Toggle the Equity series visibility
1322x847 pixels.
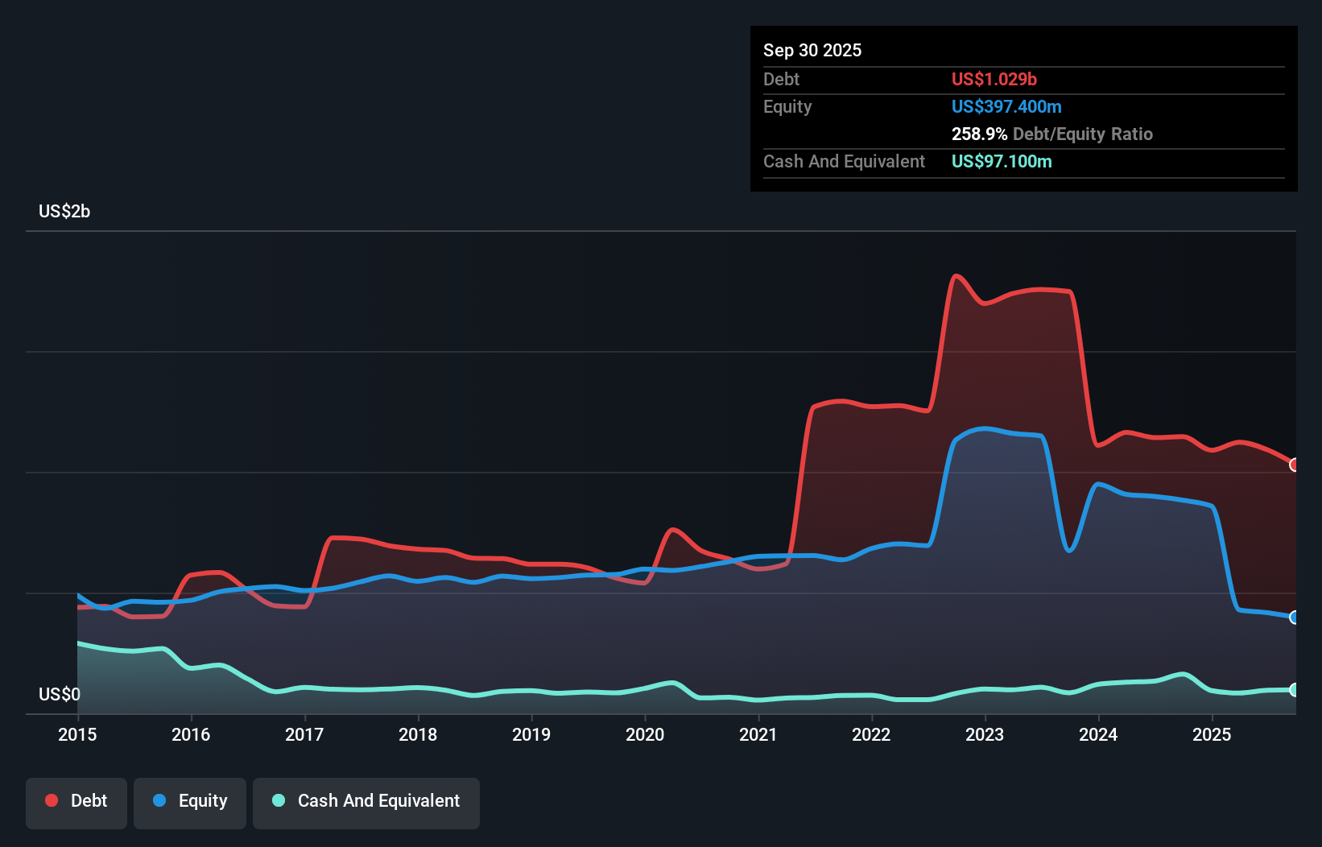click(189, 800)
